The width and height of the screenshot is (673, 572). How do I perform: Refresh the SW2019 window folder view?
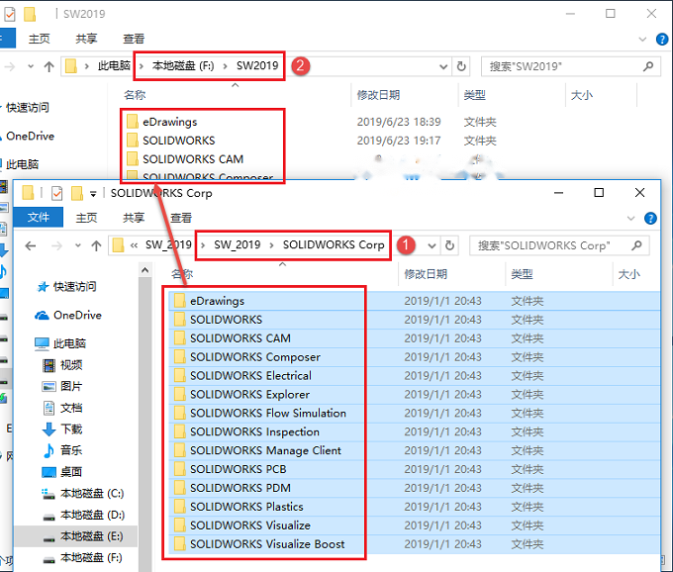(x=461, y=66)
